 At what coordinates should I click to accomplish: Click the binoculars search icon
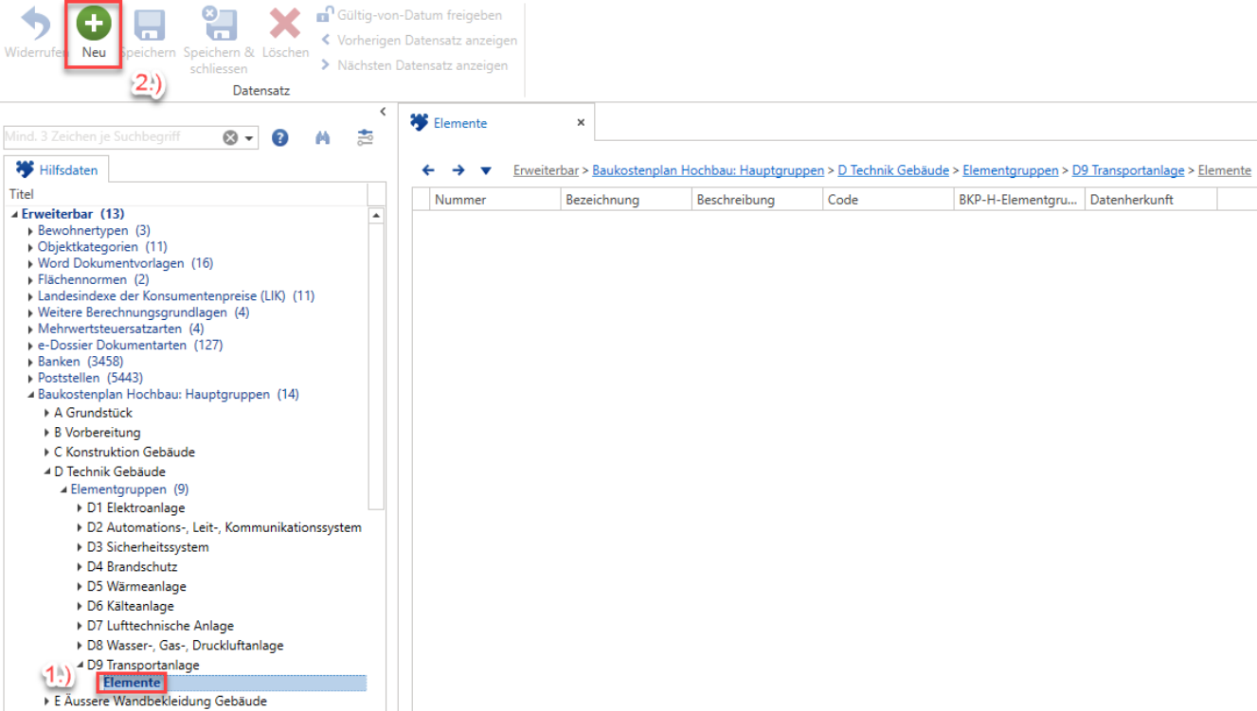click(322, 138)
